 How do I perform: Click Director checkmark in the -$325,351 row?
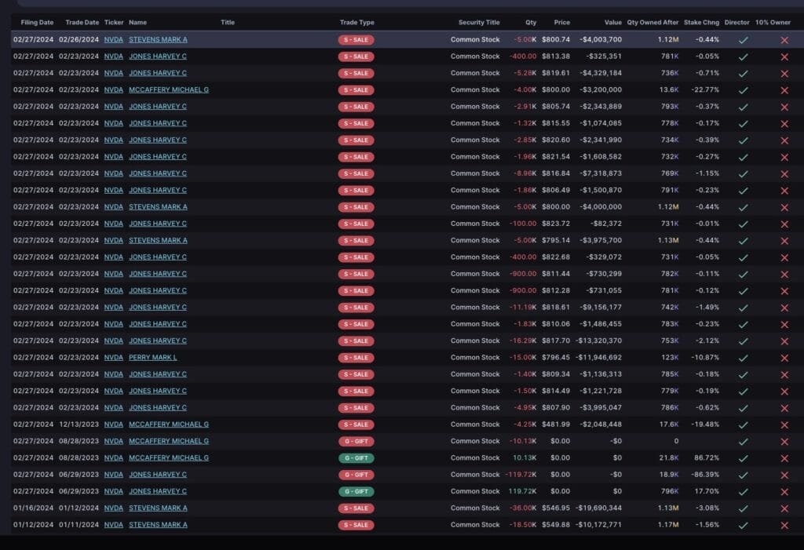click(x=743, y=57)
